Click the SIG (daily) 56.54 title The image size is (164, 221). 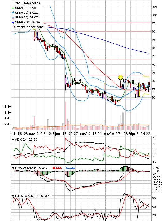pyautogui.click(x=27, y=3)
